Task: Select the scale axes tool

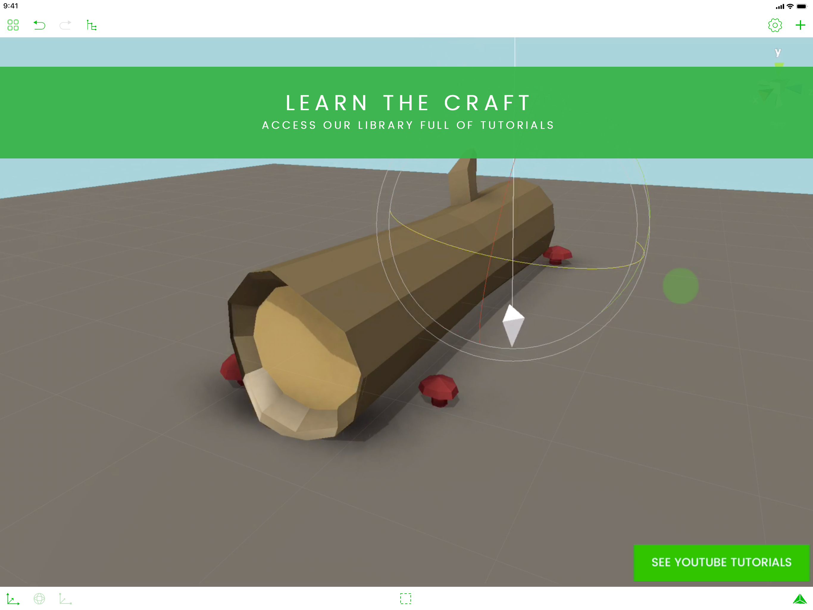Action: tap(65, 599)
